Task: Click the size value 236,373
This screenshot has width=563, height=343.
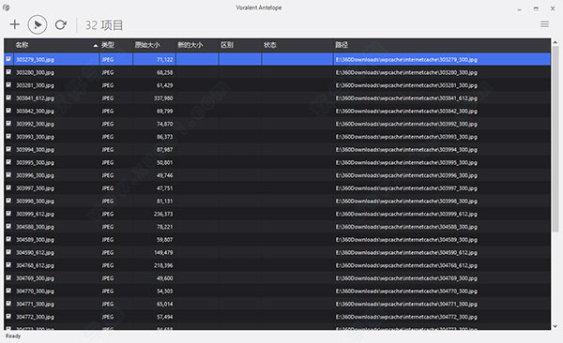Action: [x=163, y=214]
